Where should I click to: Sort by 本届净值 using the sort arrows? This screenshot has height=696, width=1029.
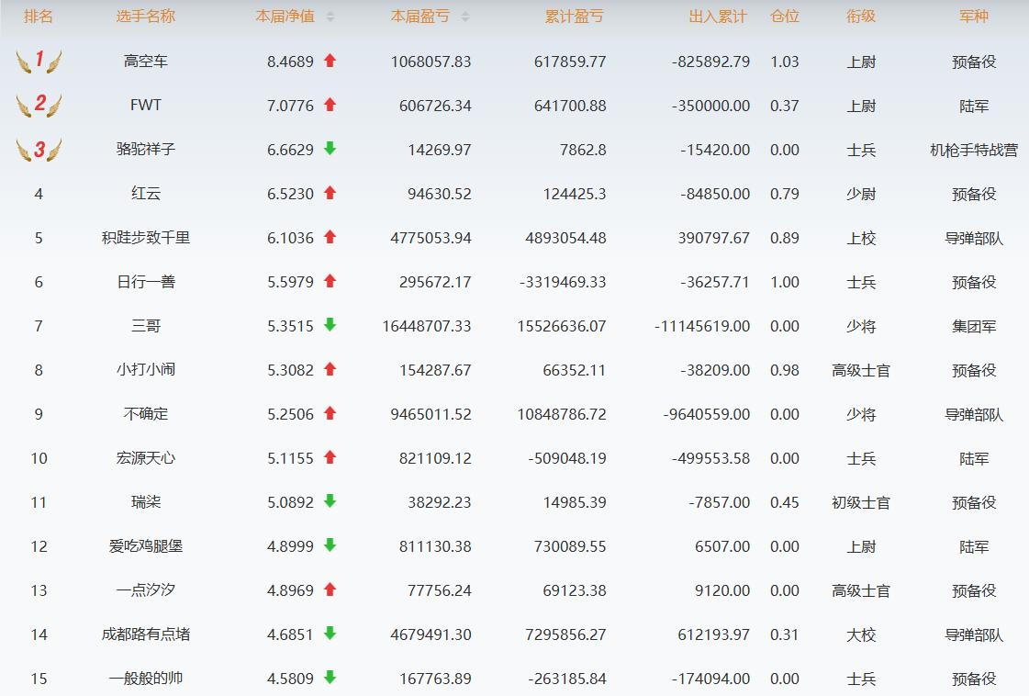click(330, 17)
